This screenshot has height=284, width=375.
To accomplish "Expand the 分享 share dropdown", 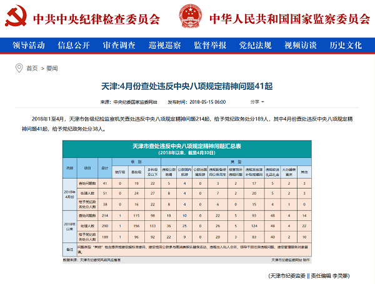I will point(257,102).
